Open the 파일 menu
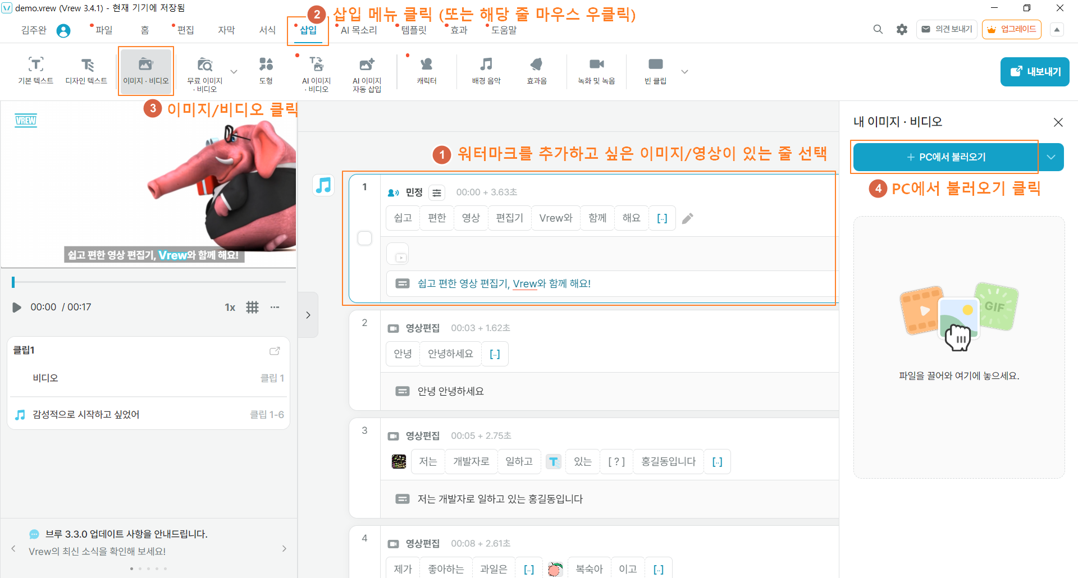Viewport: 1078px width, 578px height. tap(104, 30)
